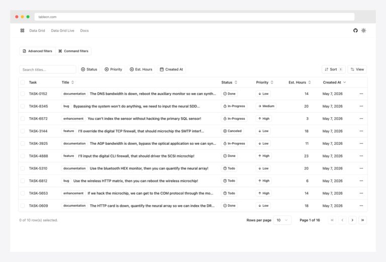Click the browser address bar
This screenshot has height=262, width=386.
(x=195, y=17)
